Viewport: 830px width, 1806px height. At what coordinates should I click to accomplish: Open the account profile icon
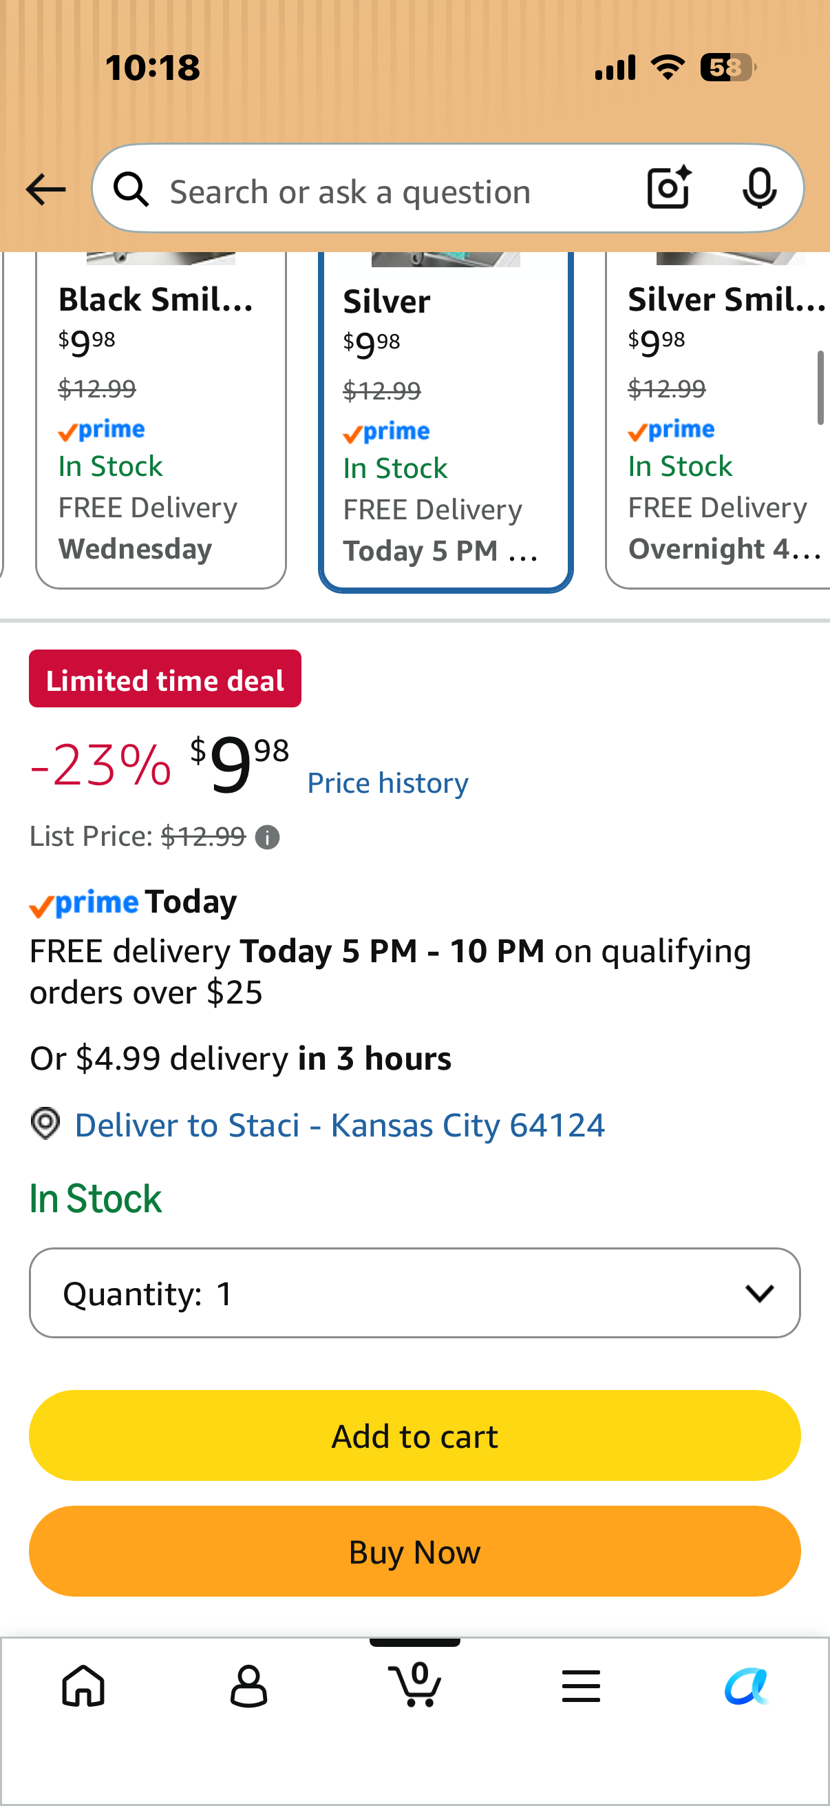point(248,1685)
